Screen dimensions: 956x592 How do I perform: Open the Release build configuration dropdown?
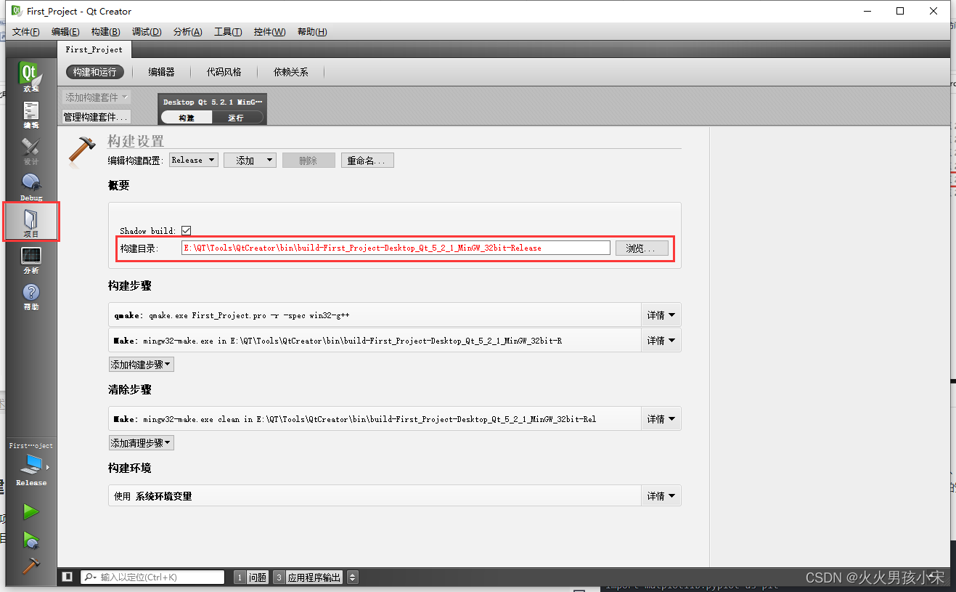[x=194, y=160]
